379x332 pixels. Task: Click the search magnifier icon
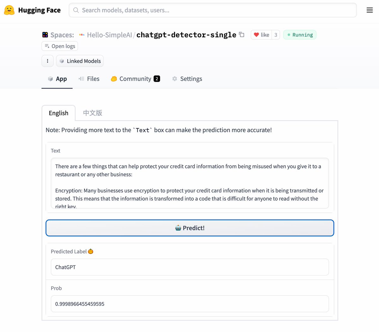[76, 10]
